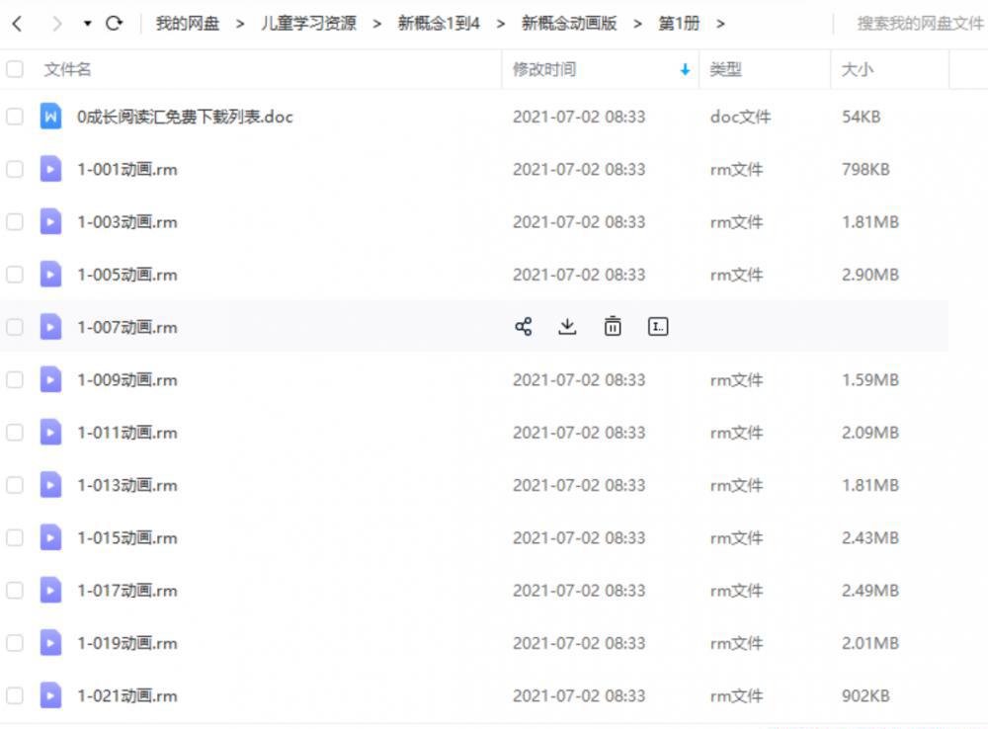Image resolution: width=988 pixels, height=729 pixels.
Task: Sort by 修改时间 column header
Action: coord(543,69)
